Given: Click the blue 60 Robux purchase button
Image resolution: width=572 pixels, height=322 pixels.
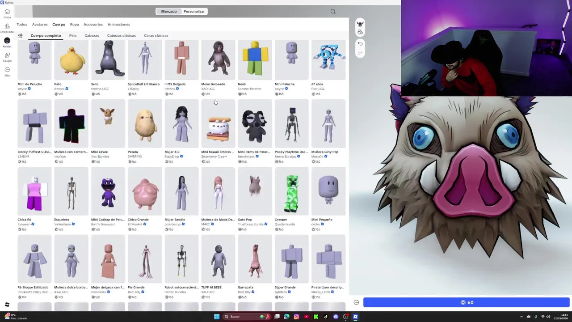Looking at the screenshot, I should [x=467, y=302].
